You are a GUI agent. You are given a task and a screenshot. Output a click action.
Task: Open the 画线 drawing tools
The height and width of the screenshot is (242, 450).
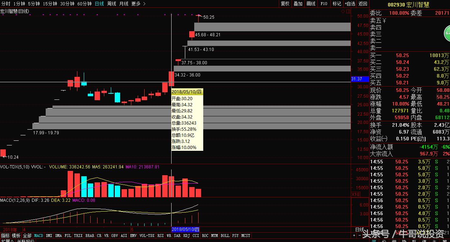[311, 4]
